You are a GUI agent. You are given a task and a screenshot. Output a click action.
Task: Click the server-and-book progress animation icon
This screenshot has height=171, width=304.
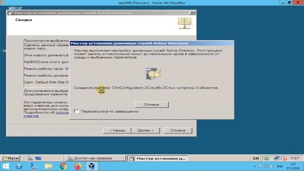click(153, 74)
